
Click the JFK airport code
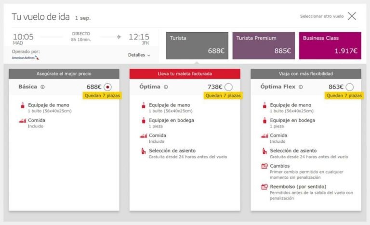pyautogui.click(x=145, y=43)
